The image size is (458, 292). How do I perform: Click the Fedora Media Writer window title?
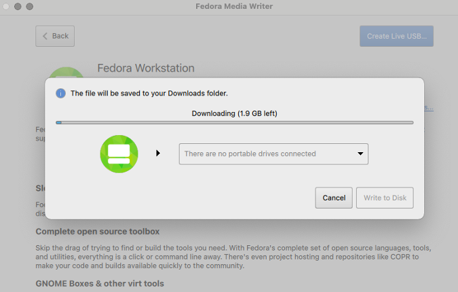[229, 6]
